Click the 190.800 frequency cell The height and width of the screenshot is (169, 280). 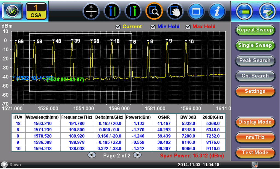(77, 130)
